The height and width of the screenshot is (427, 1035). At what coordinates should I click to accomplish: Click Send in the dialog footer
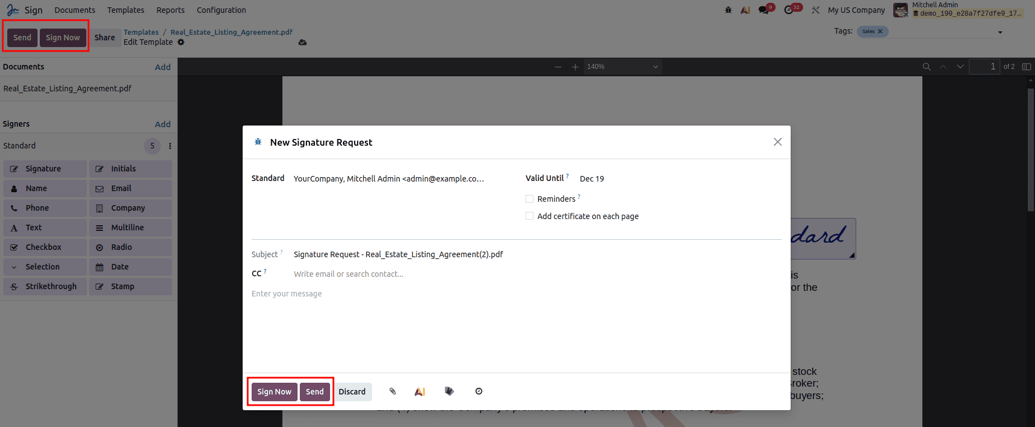point(315,392)
